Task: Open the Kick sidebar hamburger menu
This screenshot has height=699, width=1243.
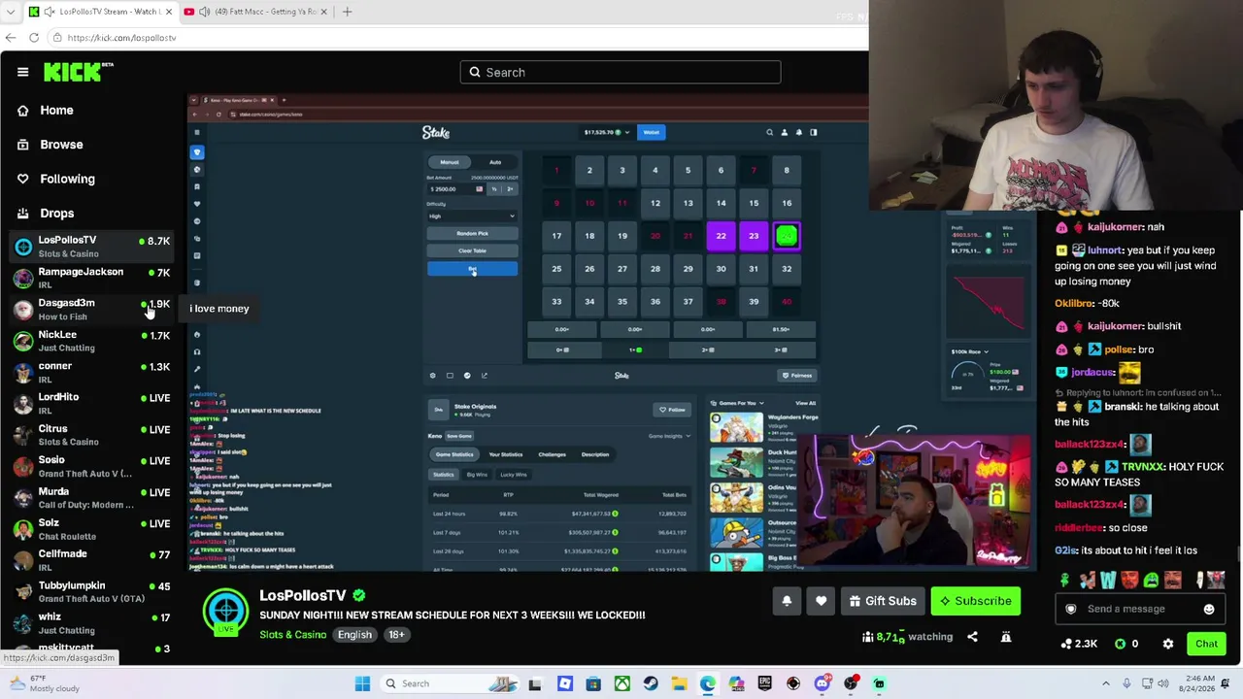Action: pyautogui.click(x=22, y=72)
